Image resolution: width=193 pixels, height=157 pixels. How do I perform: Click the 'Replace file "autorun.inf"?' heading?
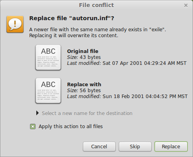[71, 18]
